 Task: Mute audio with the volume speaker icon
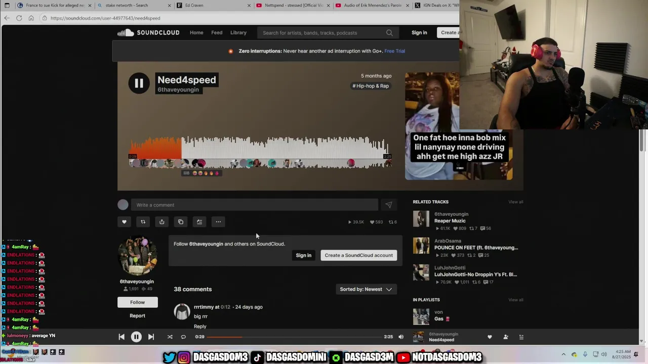tap(401, 337)
